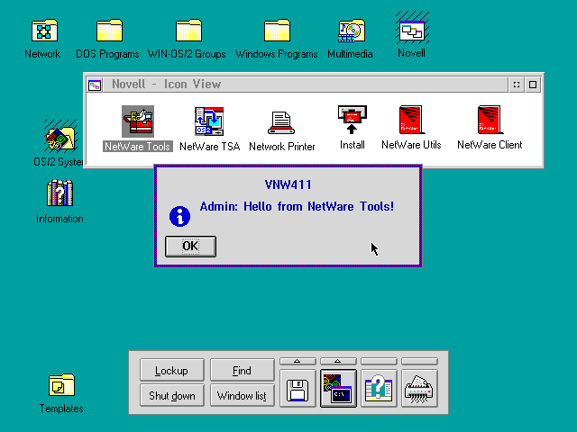
Task: Launch the Install icon in Novell window
Action: click(353, 120)
